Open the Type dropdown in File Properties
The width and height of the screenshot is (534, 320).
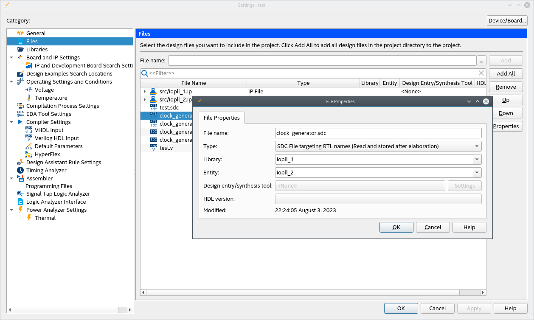[x=477, y=146]
